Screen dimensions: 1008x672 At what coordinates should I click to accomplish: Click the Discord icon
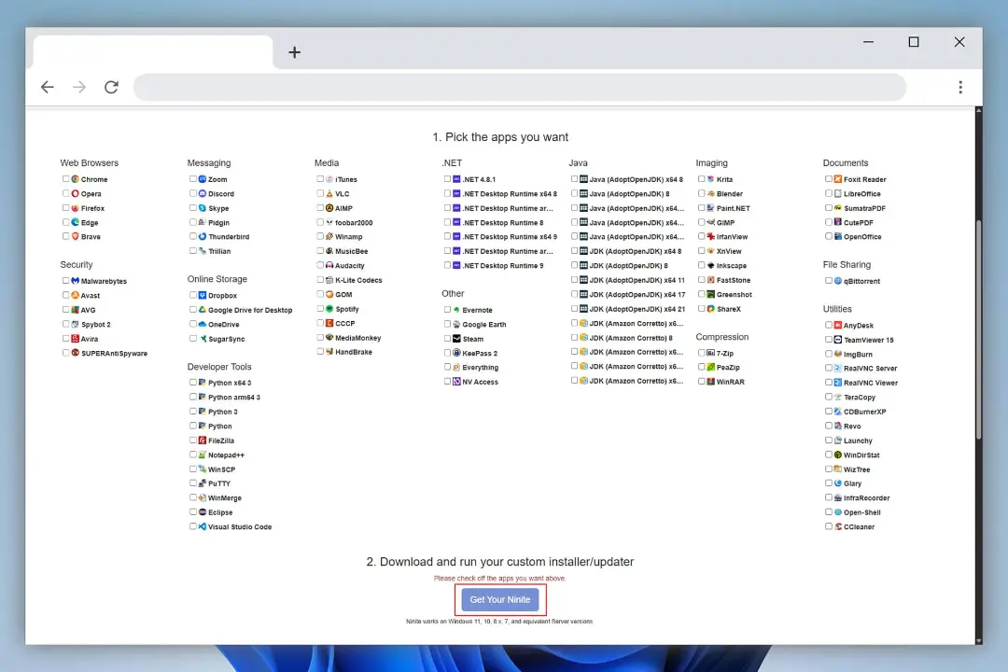click(203, 193)
